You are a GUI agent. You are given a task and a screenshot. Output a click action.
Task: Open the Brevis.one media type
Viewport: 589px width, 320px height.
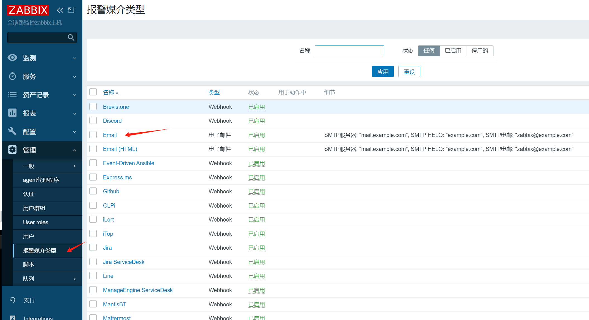point(116,107)
